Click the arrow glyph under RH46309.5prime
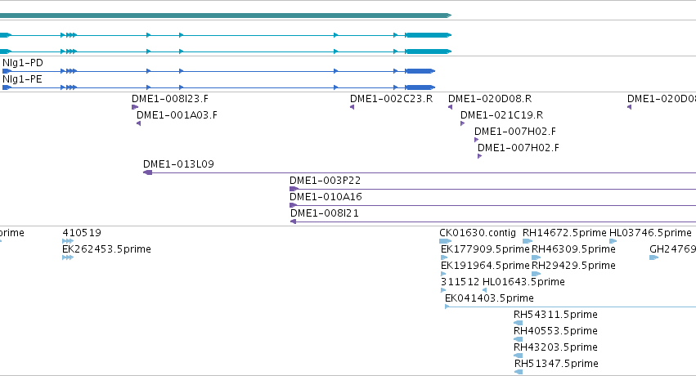Viewport: 696px width, 376px height. [537, 257]
